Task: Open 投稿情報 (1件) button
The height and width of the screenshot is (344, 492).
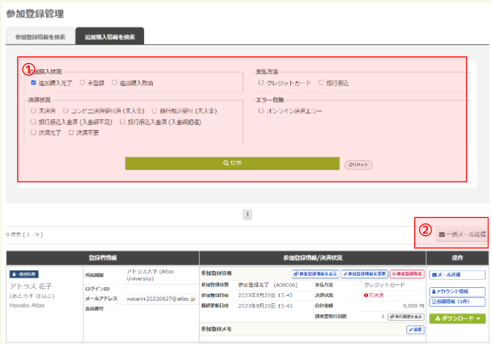Action: point(456,301)
